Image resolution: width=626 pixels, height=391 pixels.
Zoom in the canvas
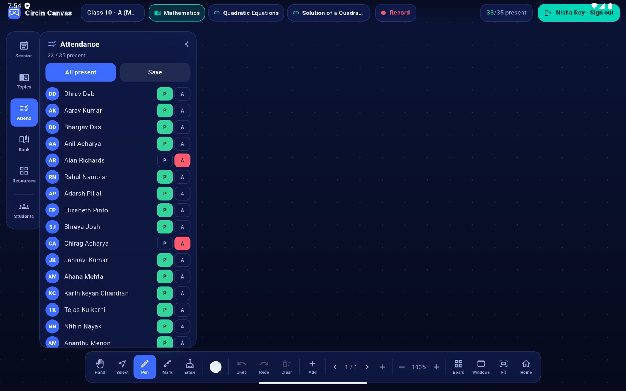(x=436, y=367)
